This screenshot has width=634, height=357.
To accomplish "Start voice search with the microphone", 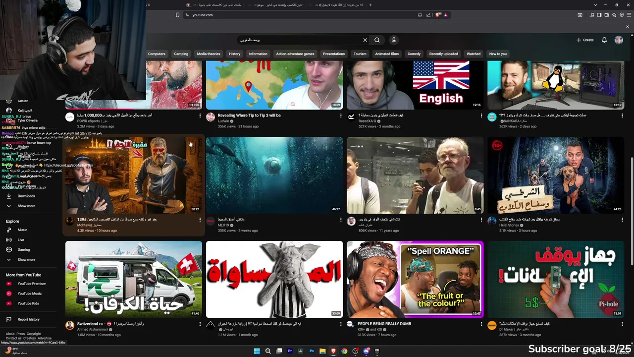I will click(394, 40).
